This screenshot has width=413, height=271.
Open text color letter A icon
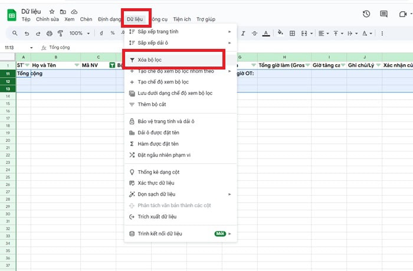point(266,34)
